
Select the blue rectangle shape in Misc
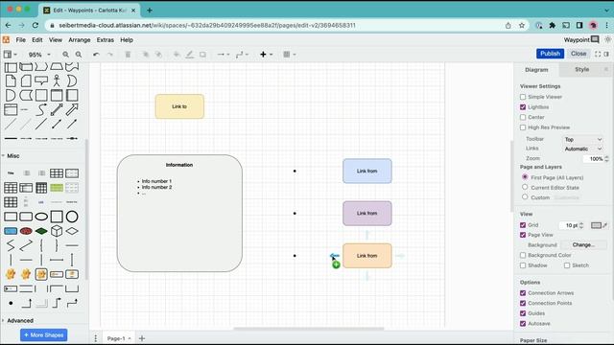11,231
